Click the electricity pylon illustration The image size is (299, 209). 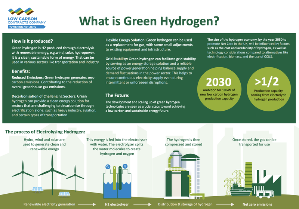pyautogui.click(x=235, y=181)
